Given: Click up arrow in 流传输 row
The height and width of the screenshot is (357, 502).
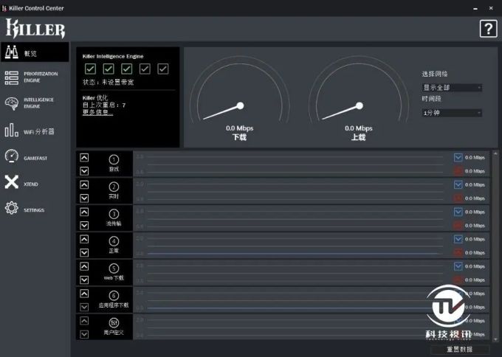Looking at the screenshot, I should click(x=84, y=212).
